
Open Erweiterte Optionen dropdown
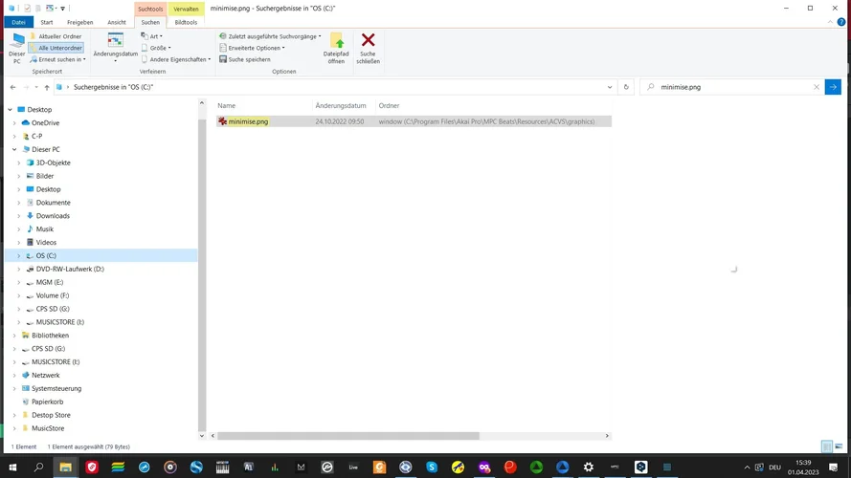[253, 48]
